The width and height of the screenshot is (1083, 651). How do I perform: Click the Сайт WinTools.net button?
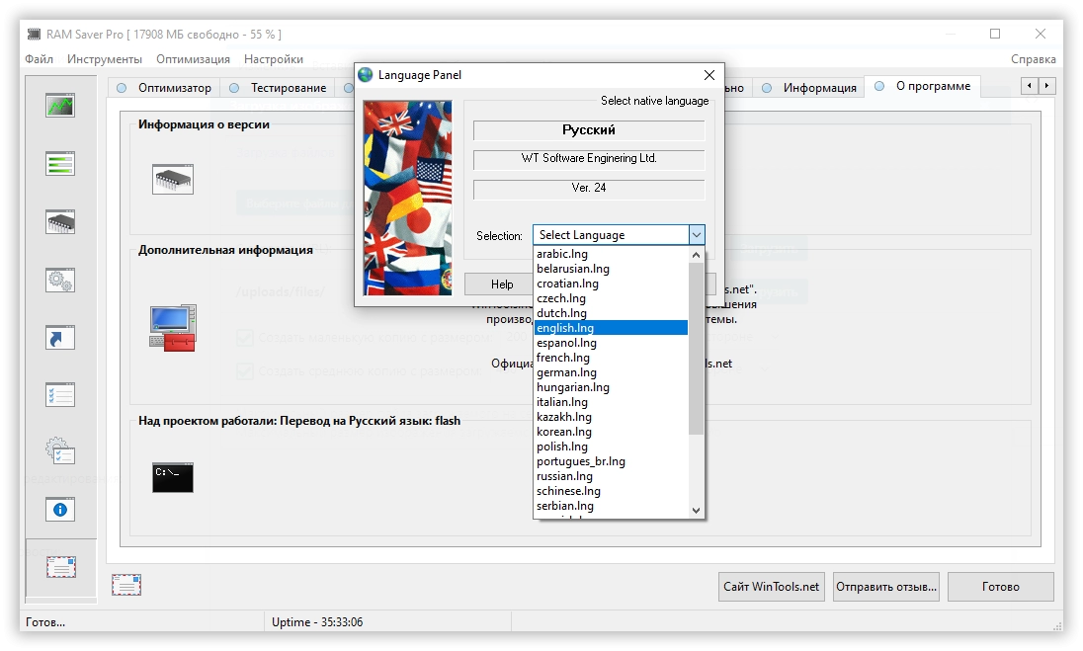772,587
